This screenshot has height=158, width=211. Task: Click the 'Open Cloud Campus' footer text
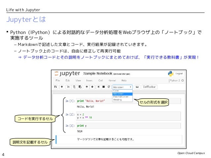191,153
